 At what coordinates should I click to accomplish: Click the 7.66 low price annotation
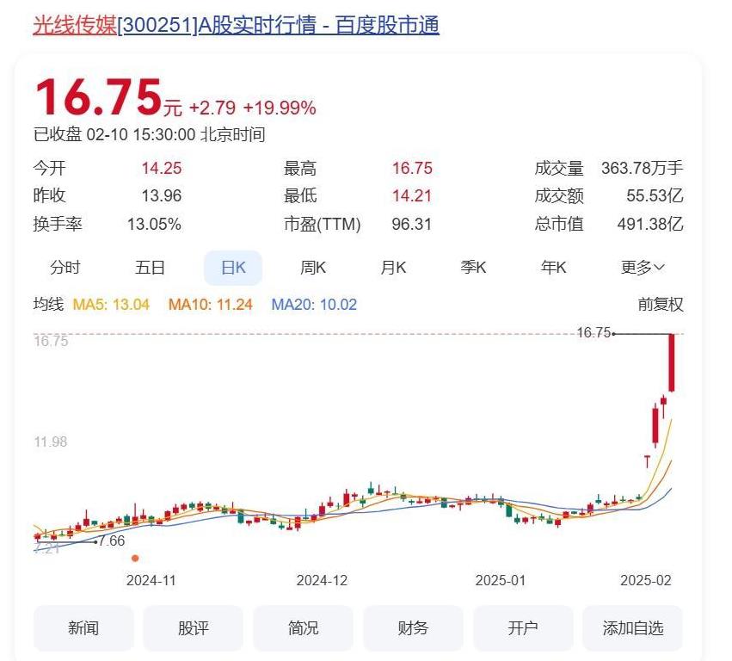tap(112, 541)
